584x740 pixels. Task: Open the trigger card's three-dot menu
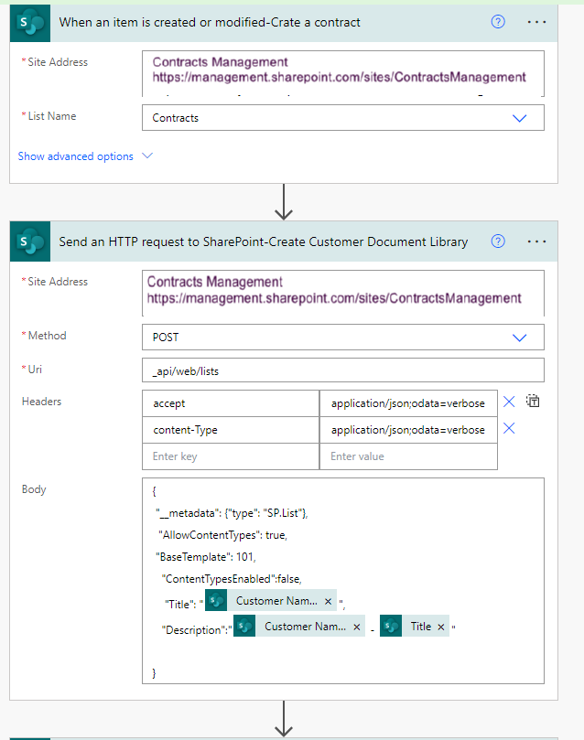click(537, 22)
